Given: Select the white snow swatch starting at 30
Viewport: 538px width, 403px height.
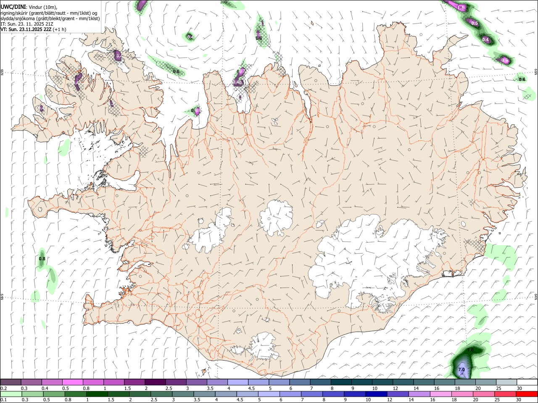Looking at the screenshot, I should [527, 382].
